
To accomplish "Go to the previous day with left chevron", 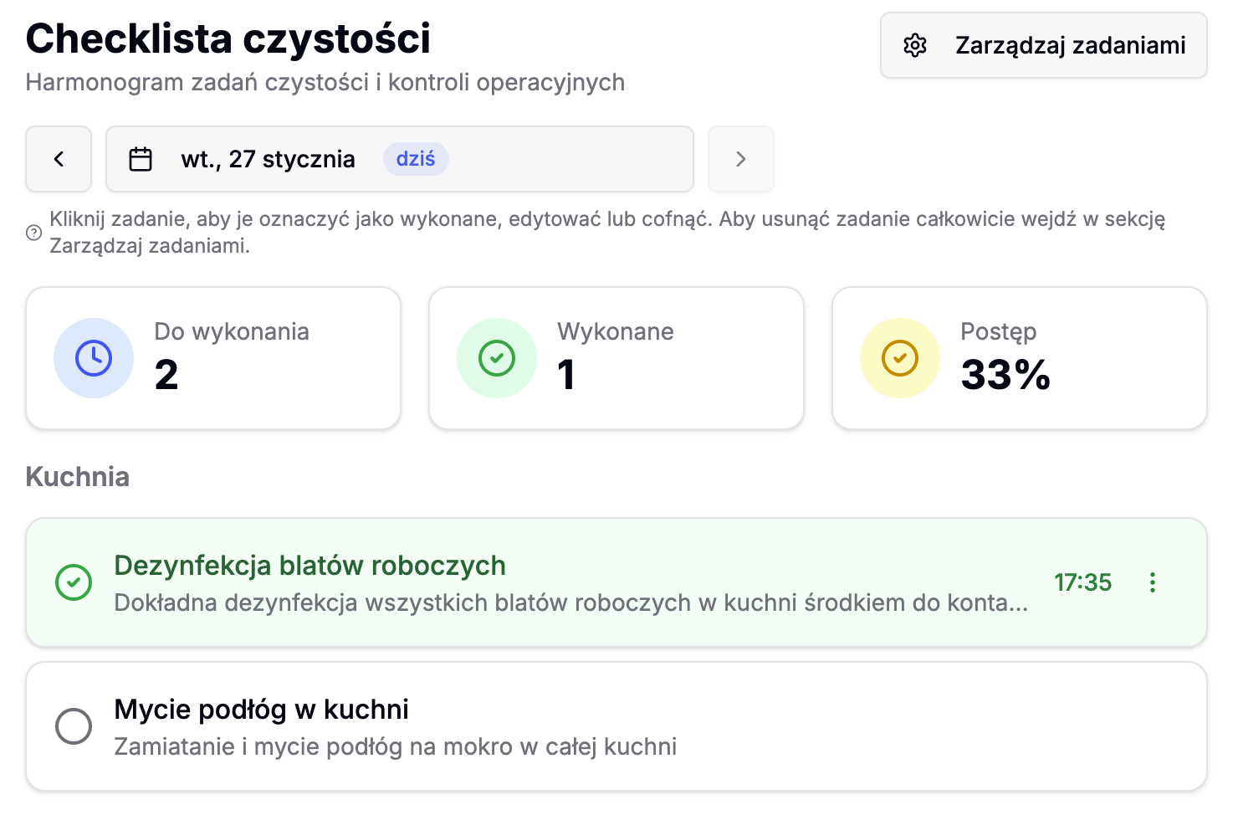I will [x=59, y=158].
